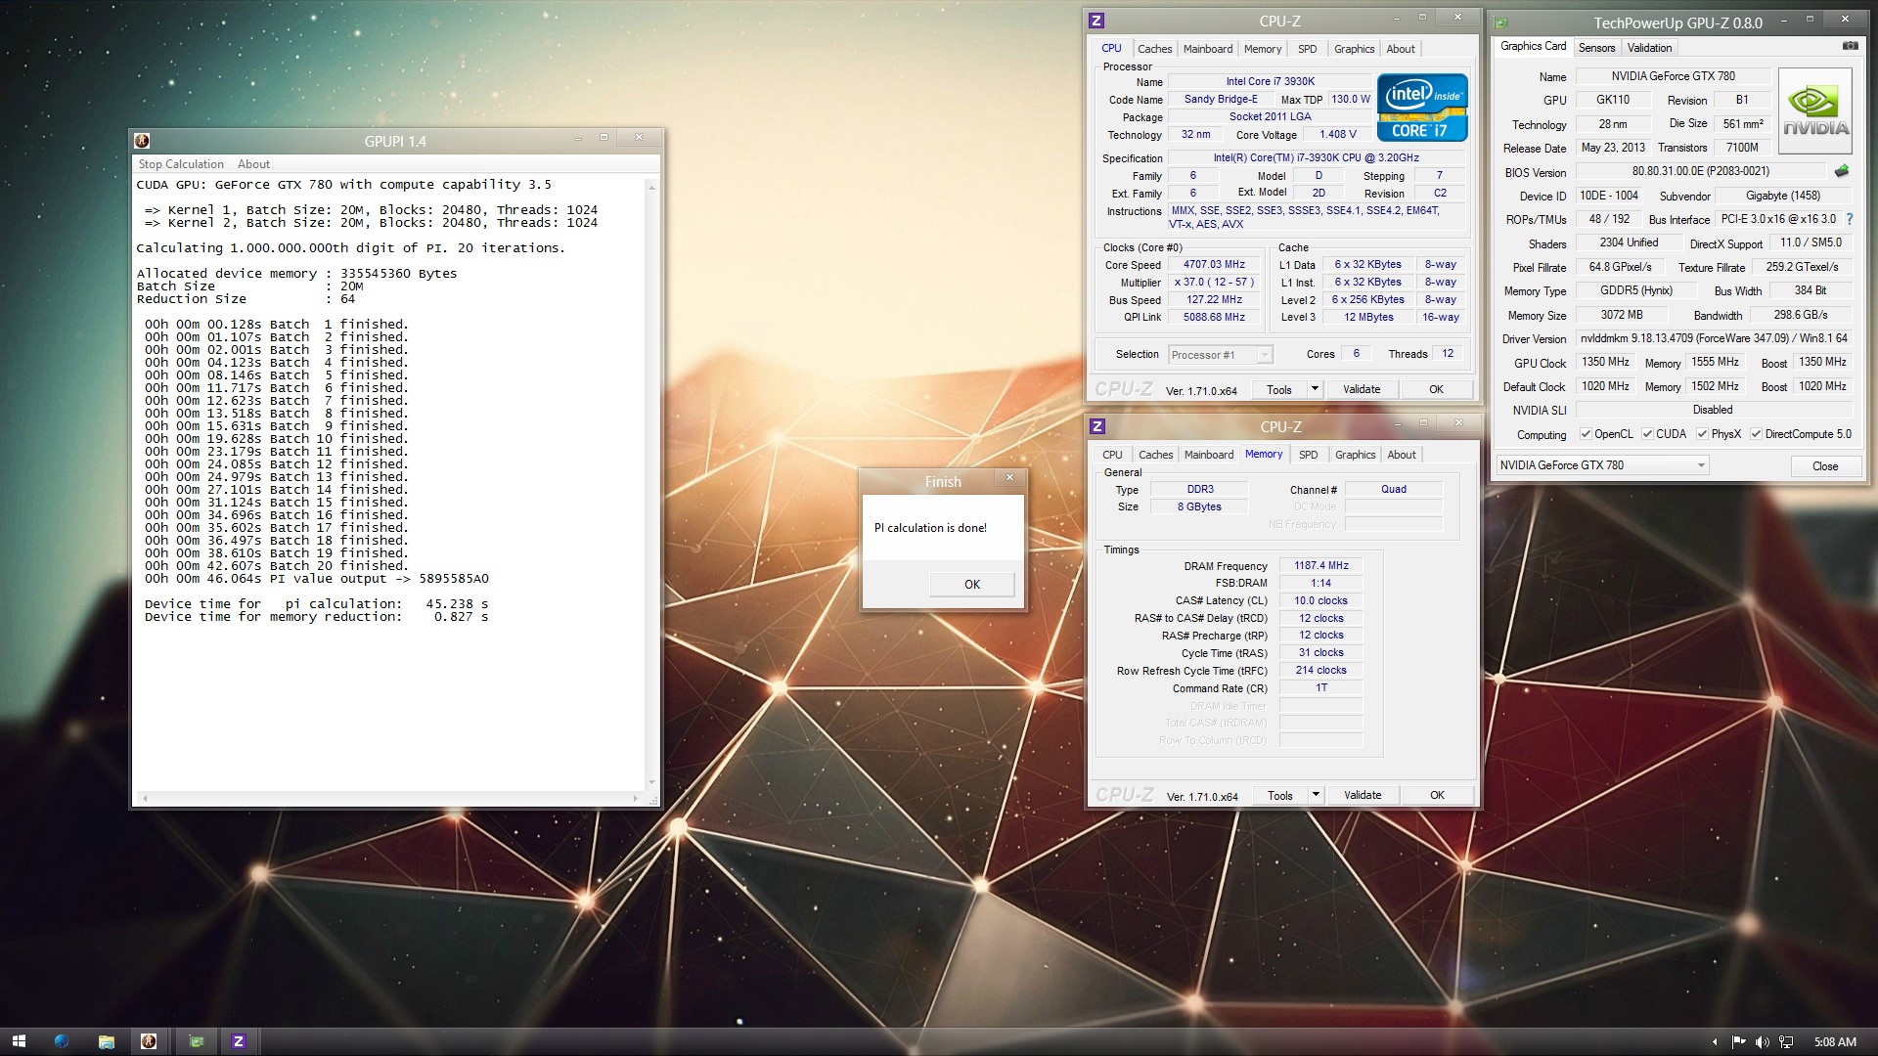Click the Memory tab in upper CPU-Z

click(1262, 49)
